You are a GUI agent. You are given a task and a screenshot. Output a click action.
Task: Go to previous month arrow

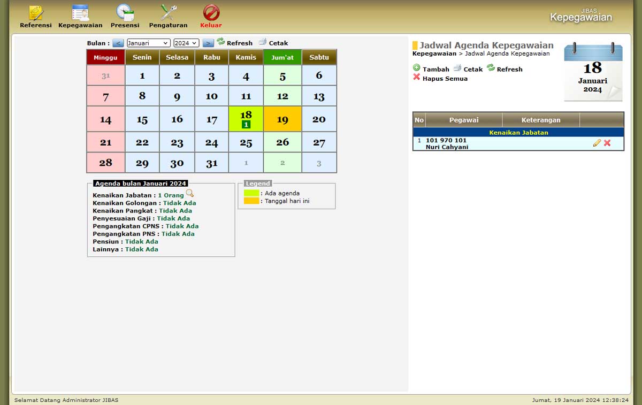pyautogui.click(x=118, y=43)
